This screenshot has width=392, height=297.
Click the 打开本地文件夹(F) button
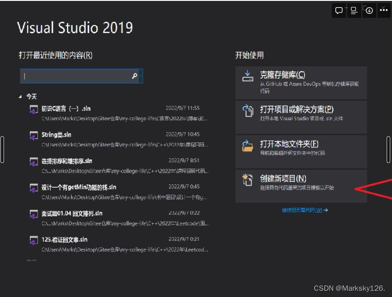click(x=301, y=152)
